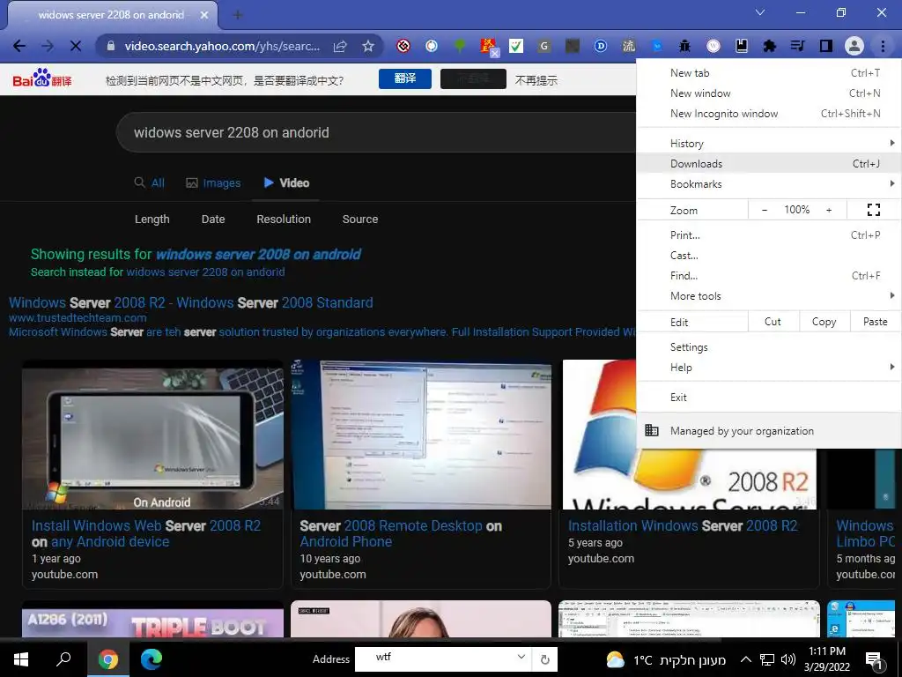
Task: Open a new browser tab with plus
Action: click(x=238, y=15)
